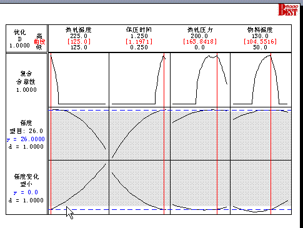Click the high value 130.0 for 物料温度
Image resolution: width=303 pixels, height=228 pixels.
click(260, 36)
